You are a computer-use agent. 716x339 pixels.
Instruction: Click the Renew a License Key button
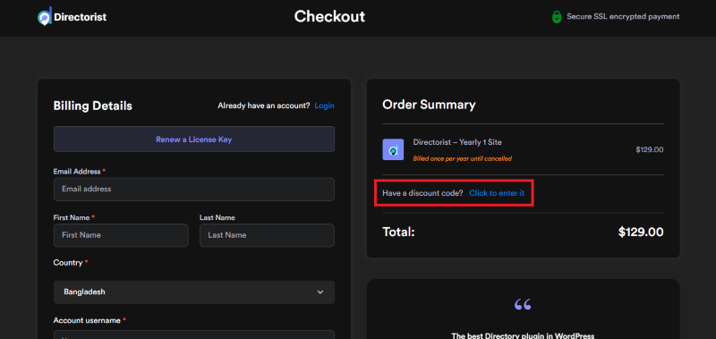pyautogui.click(x=194, y=140)
